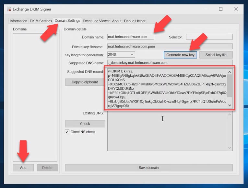This screenshot has width=248, height=188.
Task: Click the Domains list box
Action: [x=35, y=97]
